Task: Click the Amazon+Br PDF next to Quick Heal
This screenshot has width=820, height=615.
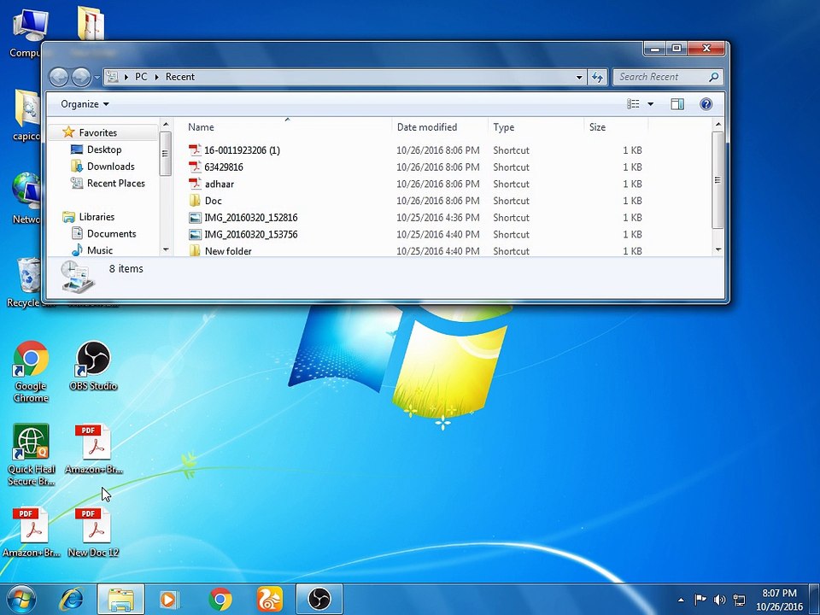Action: click(94, 448)
